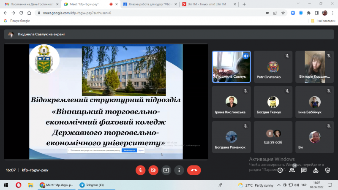This screenshot has height=190, width=338.
Task: Open more options three-dot menu
Action: (x=179, y=170)
